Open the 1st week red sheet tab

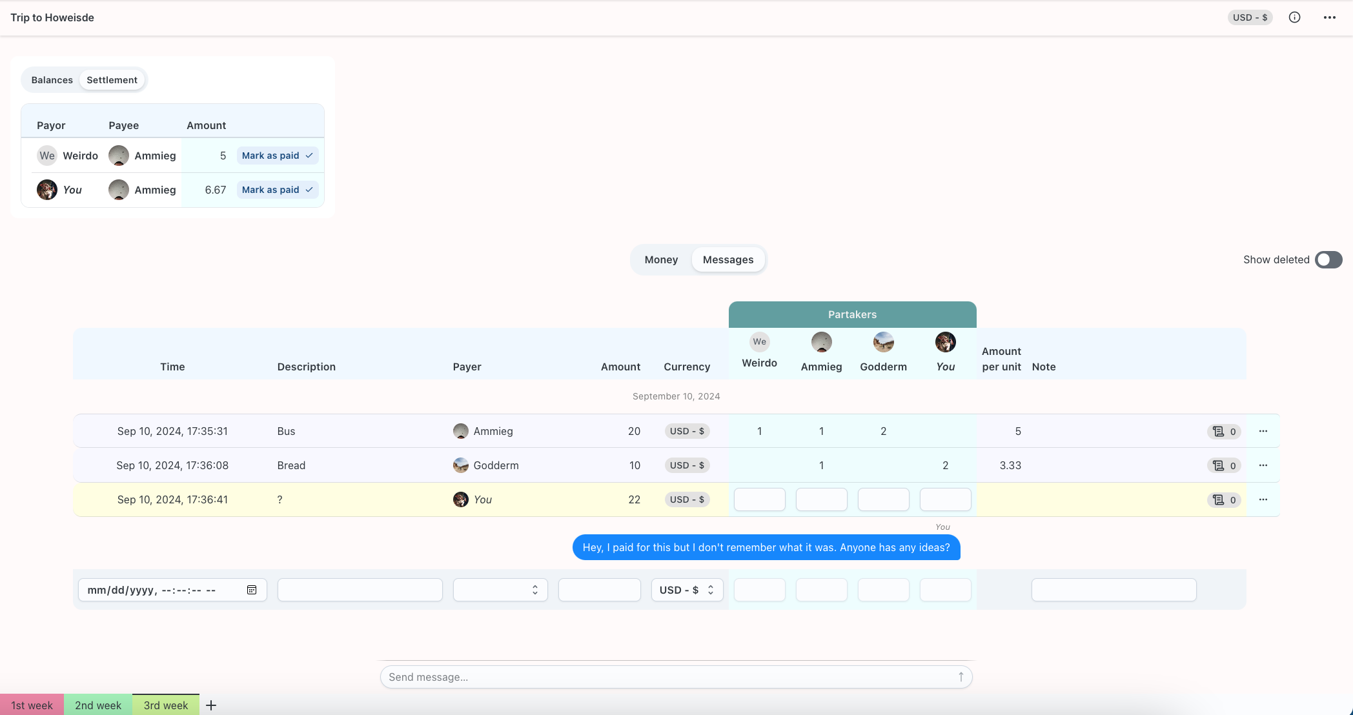32,705
